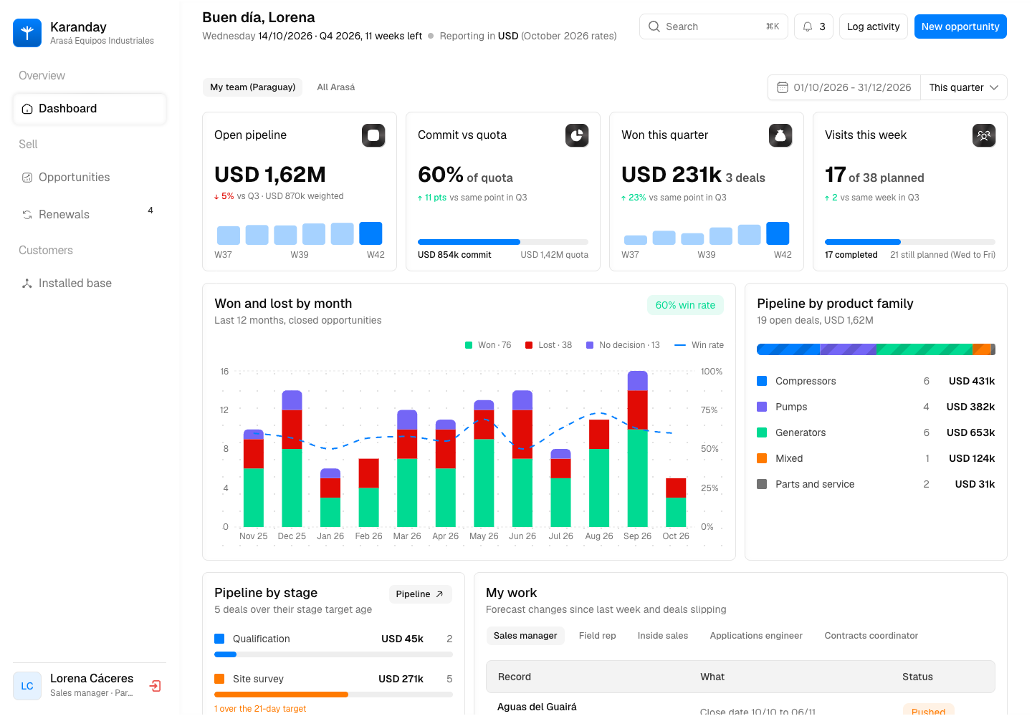
Task: Click the commit vs quota progress bar
Action: tap(503, 242)
